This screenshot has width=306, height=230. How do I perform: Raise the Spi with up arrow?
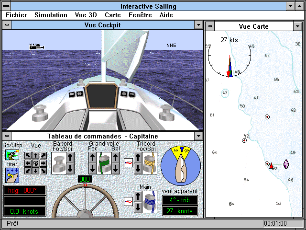[x=116, y=158]
